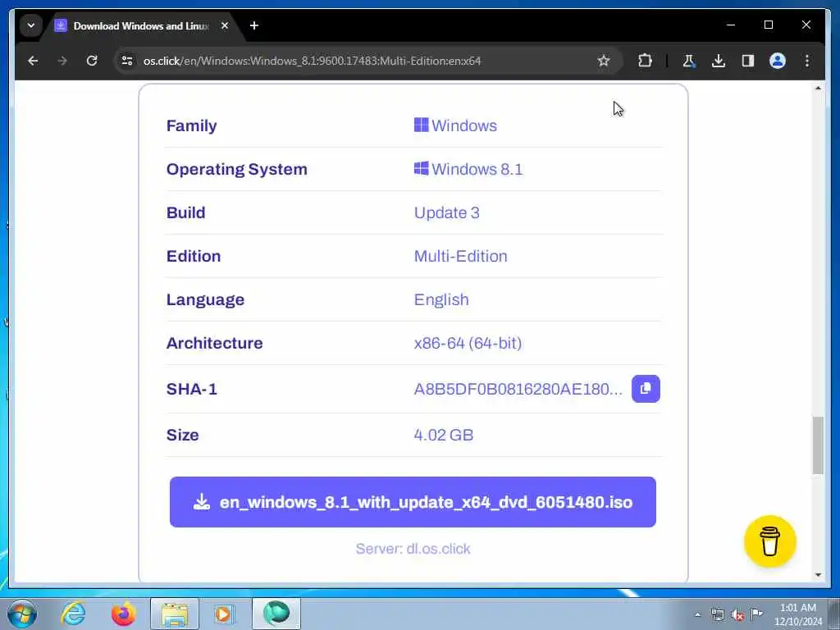The image size is (840, 630).
Task: Open Chrome Labs flask icon
Action: pyautogui.click(x=689, y=61)
